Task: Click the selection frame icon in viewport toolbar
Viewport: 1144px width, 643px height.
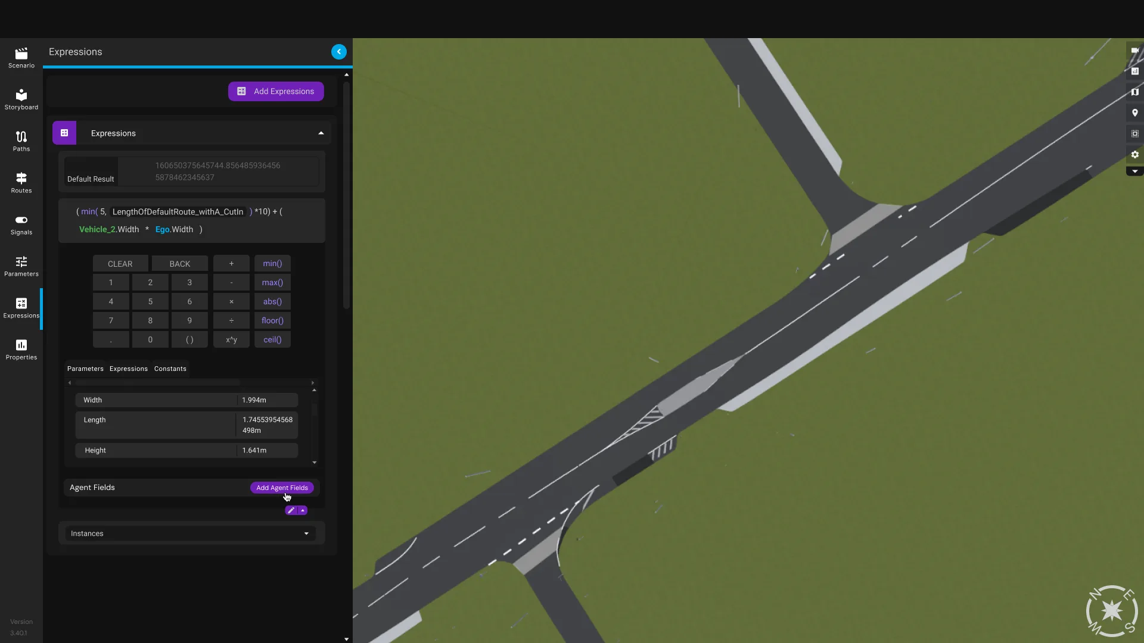Action: pos(1134,134)
